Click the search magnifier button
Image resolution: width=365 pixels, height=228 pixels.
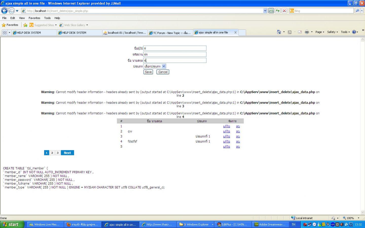tap(357, 11)
